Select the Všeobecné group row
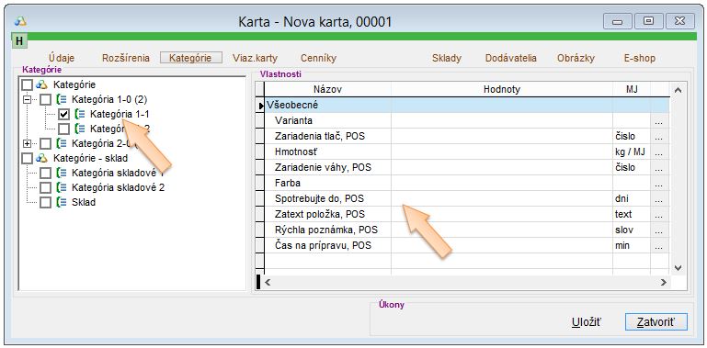 click(x=467, y=105)
